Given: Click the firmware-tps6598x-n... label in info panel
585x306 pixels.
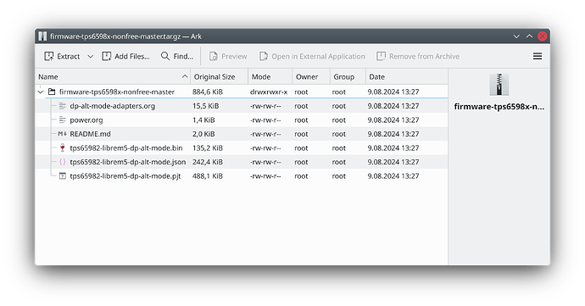Looking at the screenshot, I should 499,107.
